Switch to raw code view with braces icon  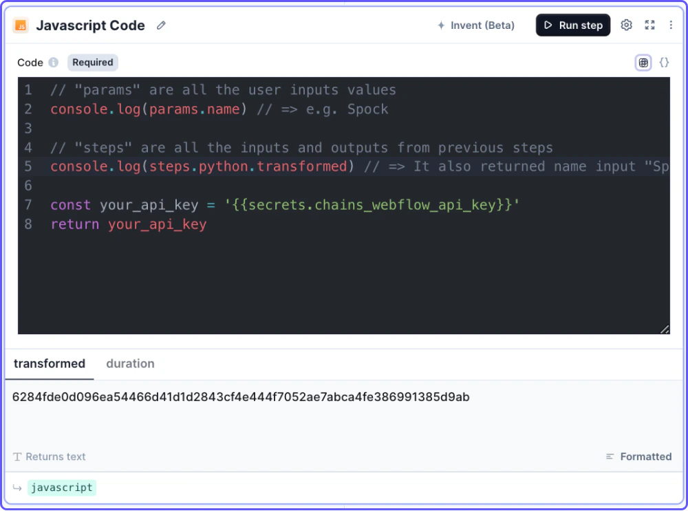click(664, 62)
